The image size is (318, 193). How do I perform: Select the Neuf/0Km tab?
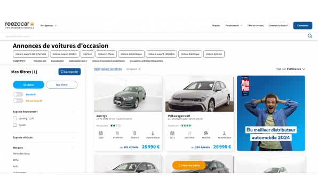62,84
